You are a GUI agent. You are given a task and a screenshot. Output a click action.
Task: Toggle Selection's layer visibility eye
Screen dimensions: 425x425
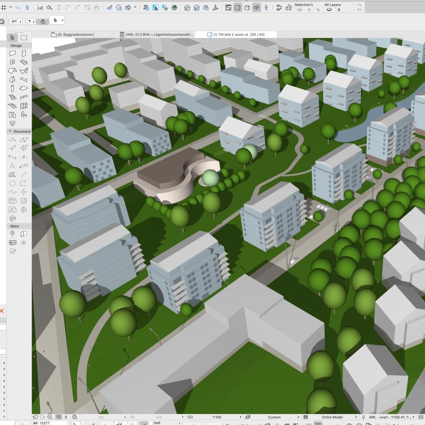(299, 10)
